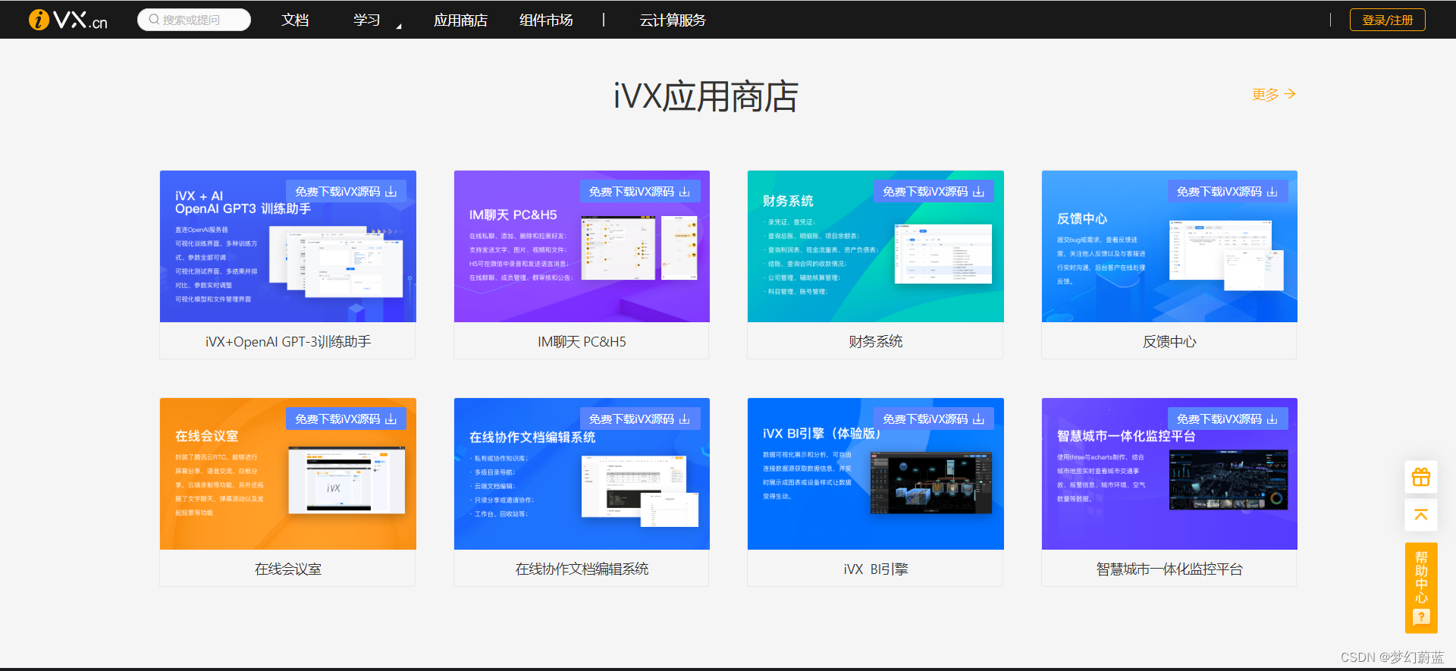
Task: Go to 应用商店 in the navigation bar
Action: [460, 20]
